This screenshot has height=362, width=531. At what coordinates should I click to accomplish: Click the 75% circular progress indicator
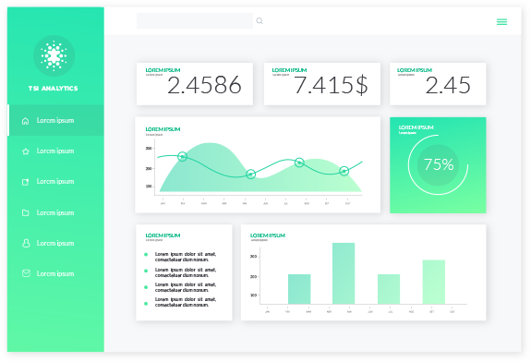(439, 165)
